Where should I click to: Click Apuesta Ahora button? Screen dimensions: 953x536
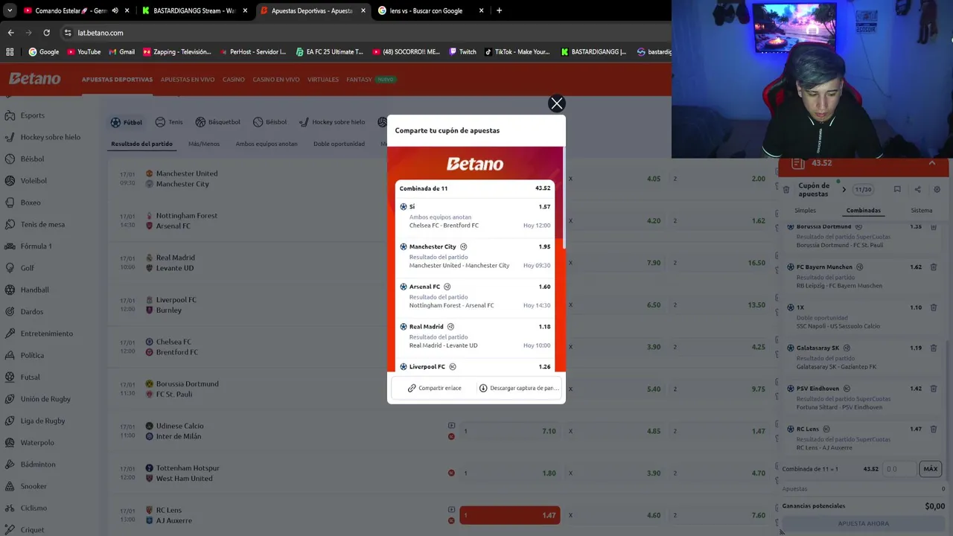click(x=864, y=523)
